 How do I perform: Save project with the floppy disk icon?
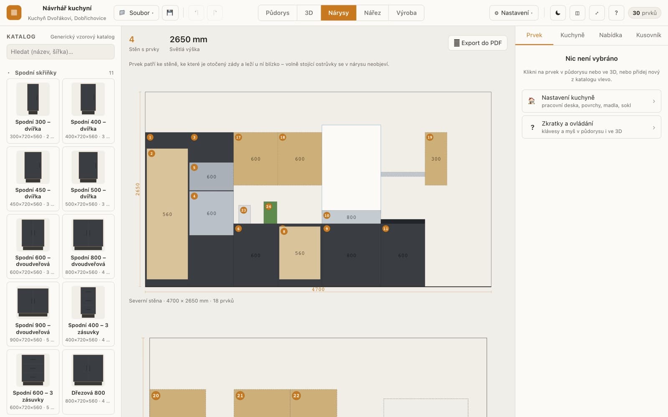170,13
